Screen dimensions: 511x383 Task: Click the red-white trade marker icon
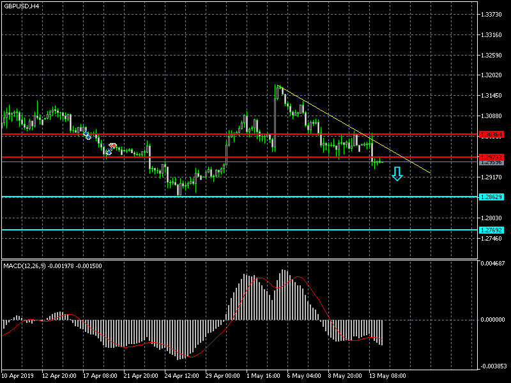[113, 146]
